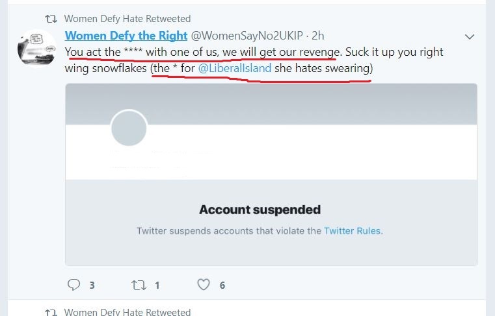The image size is (495, 316).
Task: Open the Women Defy the Right profile name
Action: (x=126, y=35)
